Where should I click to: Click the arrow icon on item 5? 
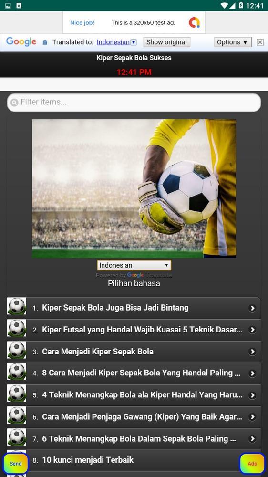click(252, 395)
